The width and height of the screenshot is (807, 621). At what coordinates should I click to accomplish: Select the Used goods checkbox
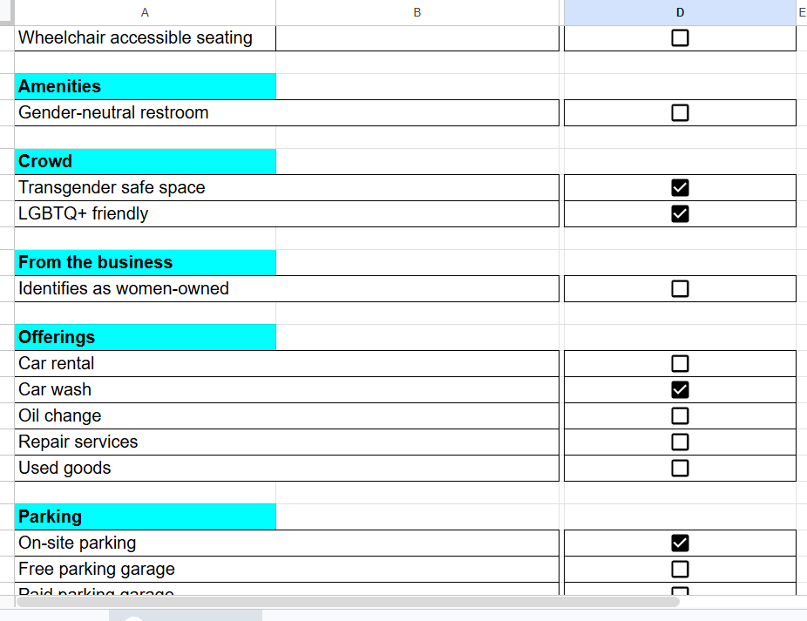(680, 469)
